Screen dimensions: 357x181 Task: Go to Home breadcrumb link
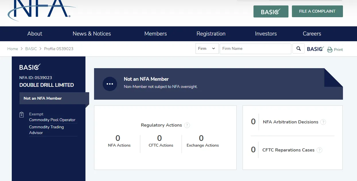pyautogui.click(x=13, y=49)
